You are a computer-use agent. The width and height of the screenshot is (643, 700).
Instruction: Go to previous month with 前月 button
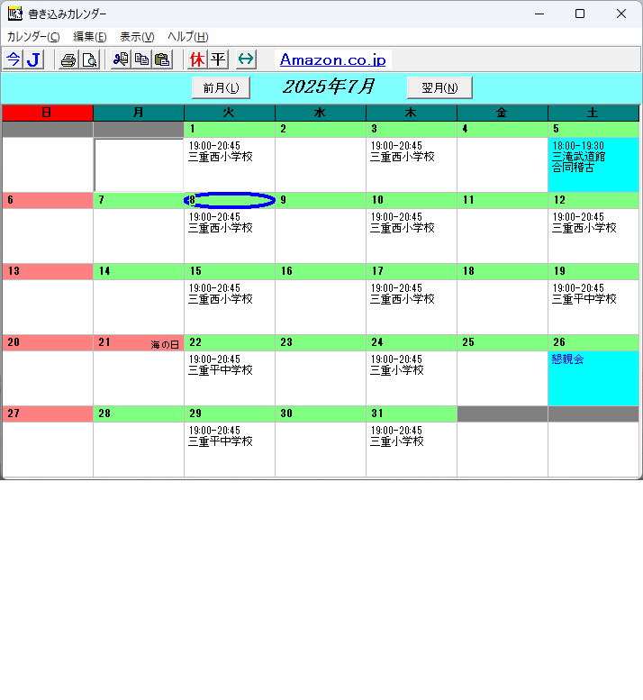(221, 87)
